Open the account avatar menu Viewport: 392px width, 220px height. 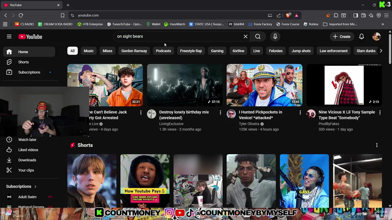pos(376,37)
